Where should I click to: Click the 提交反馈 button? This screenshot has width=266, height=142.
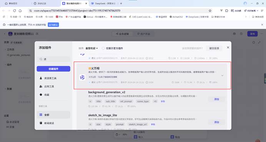pos(214,48)
